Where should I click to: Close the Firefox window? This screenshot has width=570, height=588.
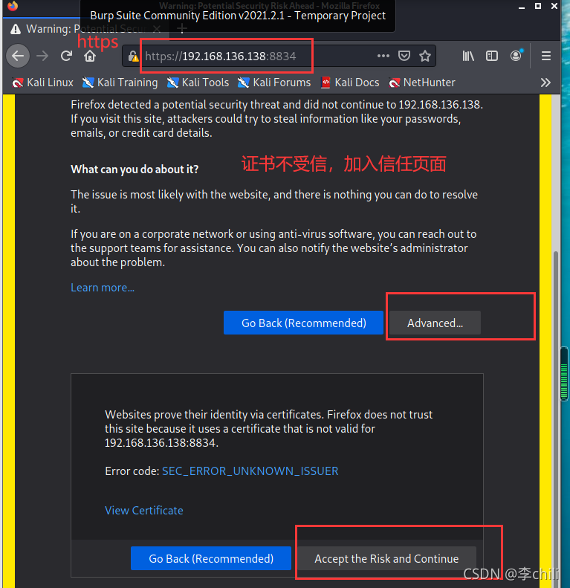[554, 6]
